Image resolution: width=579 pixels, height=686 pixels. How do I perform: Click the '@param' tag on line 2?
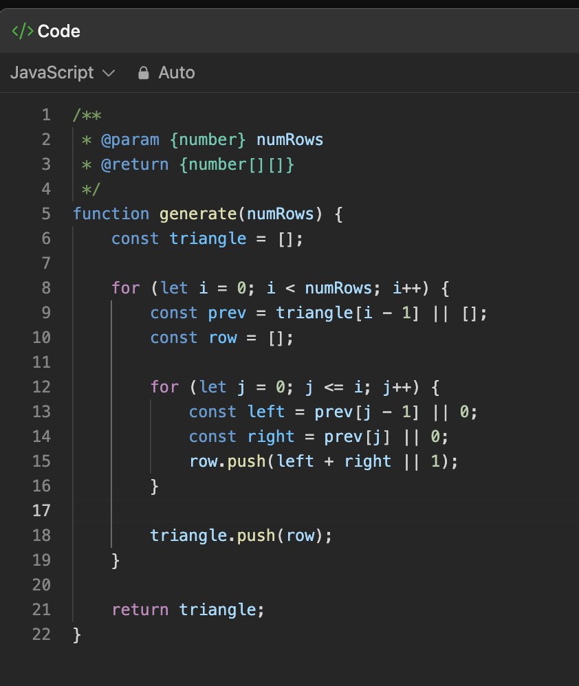tap(130, 140)
